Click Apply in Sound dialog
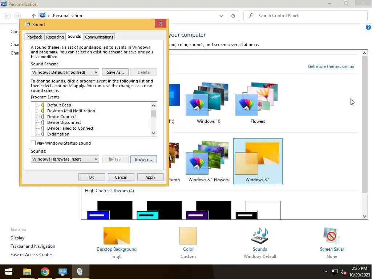Screen dimensions: 372x279 tap(150, 177)
